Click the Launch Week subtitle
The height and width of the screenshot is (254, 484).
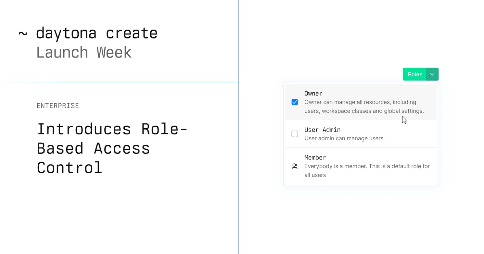tap(84, 52)
